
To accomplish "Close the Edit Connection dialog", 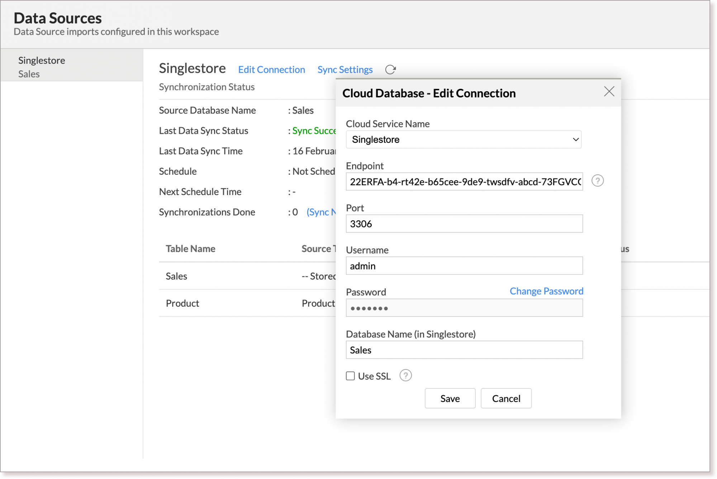I will click(x=609, y=92).
